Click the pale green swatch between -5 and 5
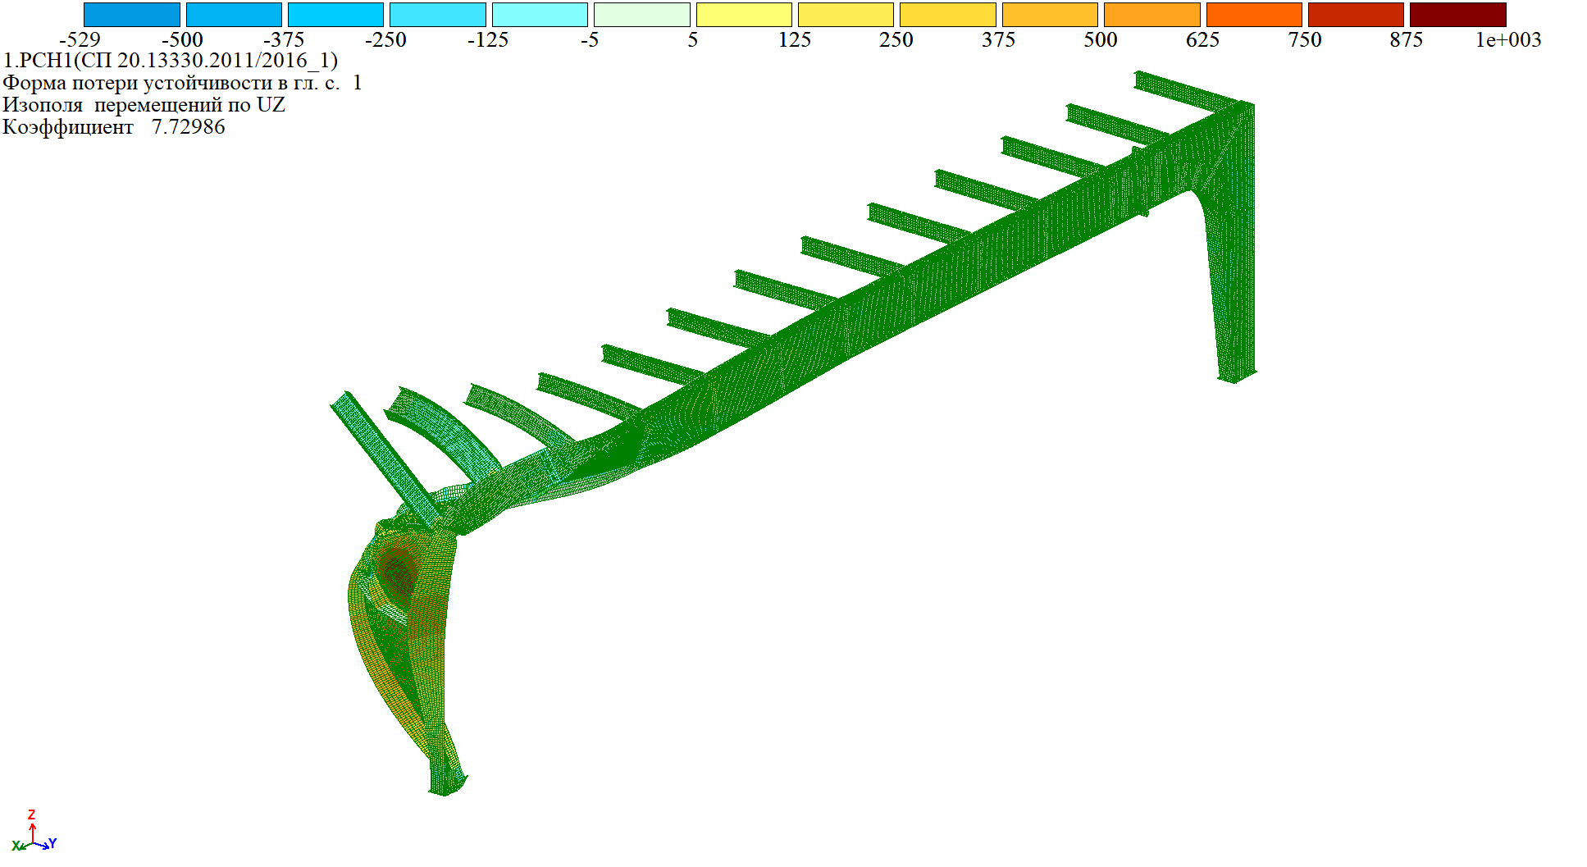Screen dimensions: 1587x867 [642, 15]
